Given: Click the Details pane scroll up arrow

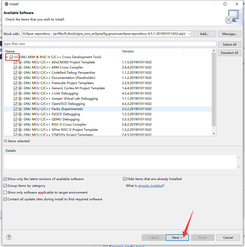Looking at the screenshot, I should [239, 157].
